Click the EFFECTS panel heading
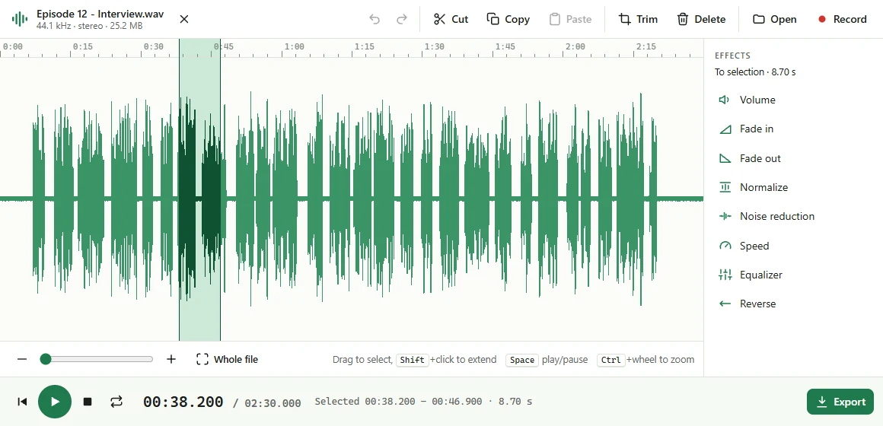The image size is (883, 426). tap(732, 56)
